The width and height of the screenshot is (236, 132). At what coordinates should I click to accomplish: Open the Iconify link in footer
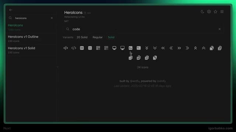(162, 81)
